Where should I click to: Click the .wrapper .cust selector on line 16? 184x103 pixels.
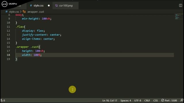(x=27, y=47)
